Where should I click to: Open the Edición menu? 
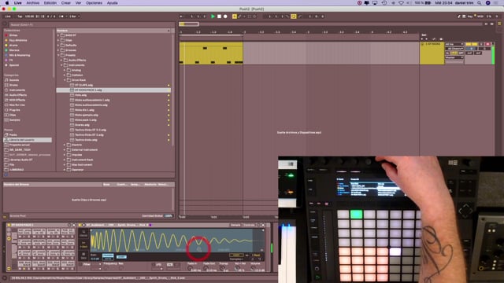pyautogui.click(x=50, y=3)
